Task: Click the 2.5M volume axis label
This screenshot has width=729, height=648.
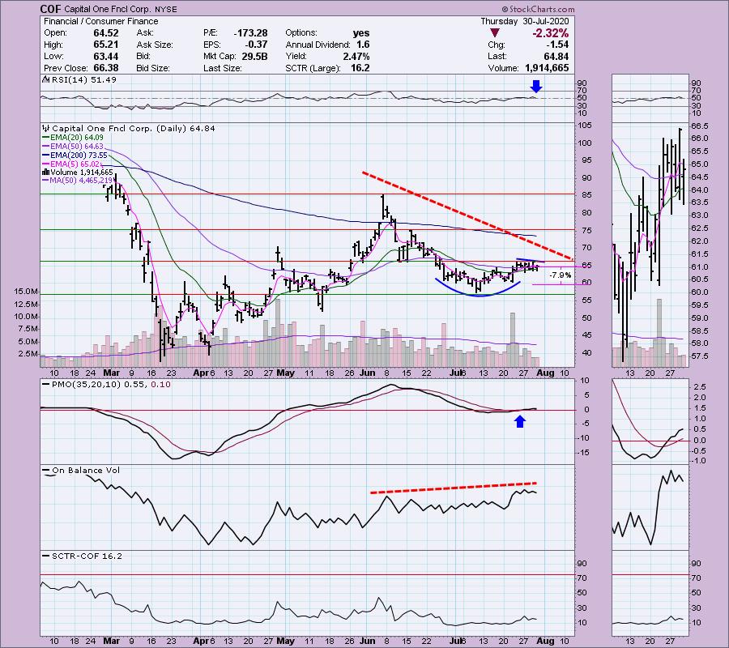Action: [28, 354]
